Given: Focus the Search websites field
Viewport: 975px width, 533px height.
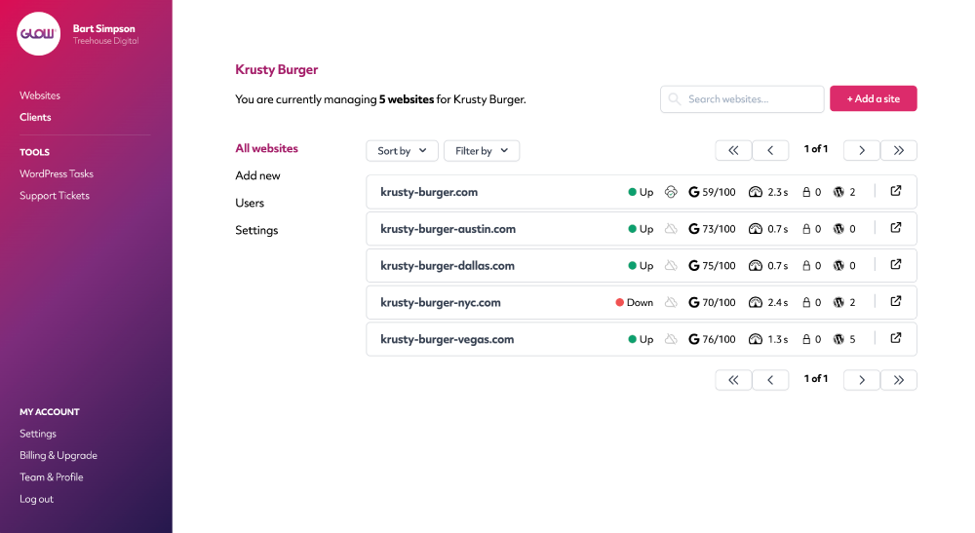Looking at the screenshot, I should (742, 99).
